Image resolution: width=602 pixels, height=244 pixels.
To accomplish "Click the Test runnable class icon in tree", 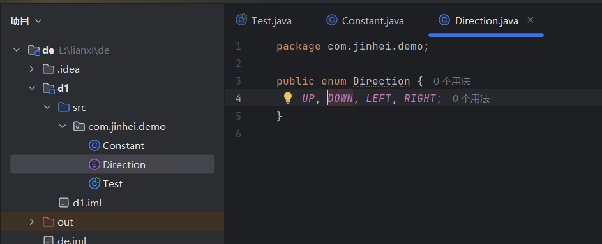I will 94,183.
